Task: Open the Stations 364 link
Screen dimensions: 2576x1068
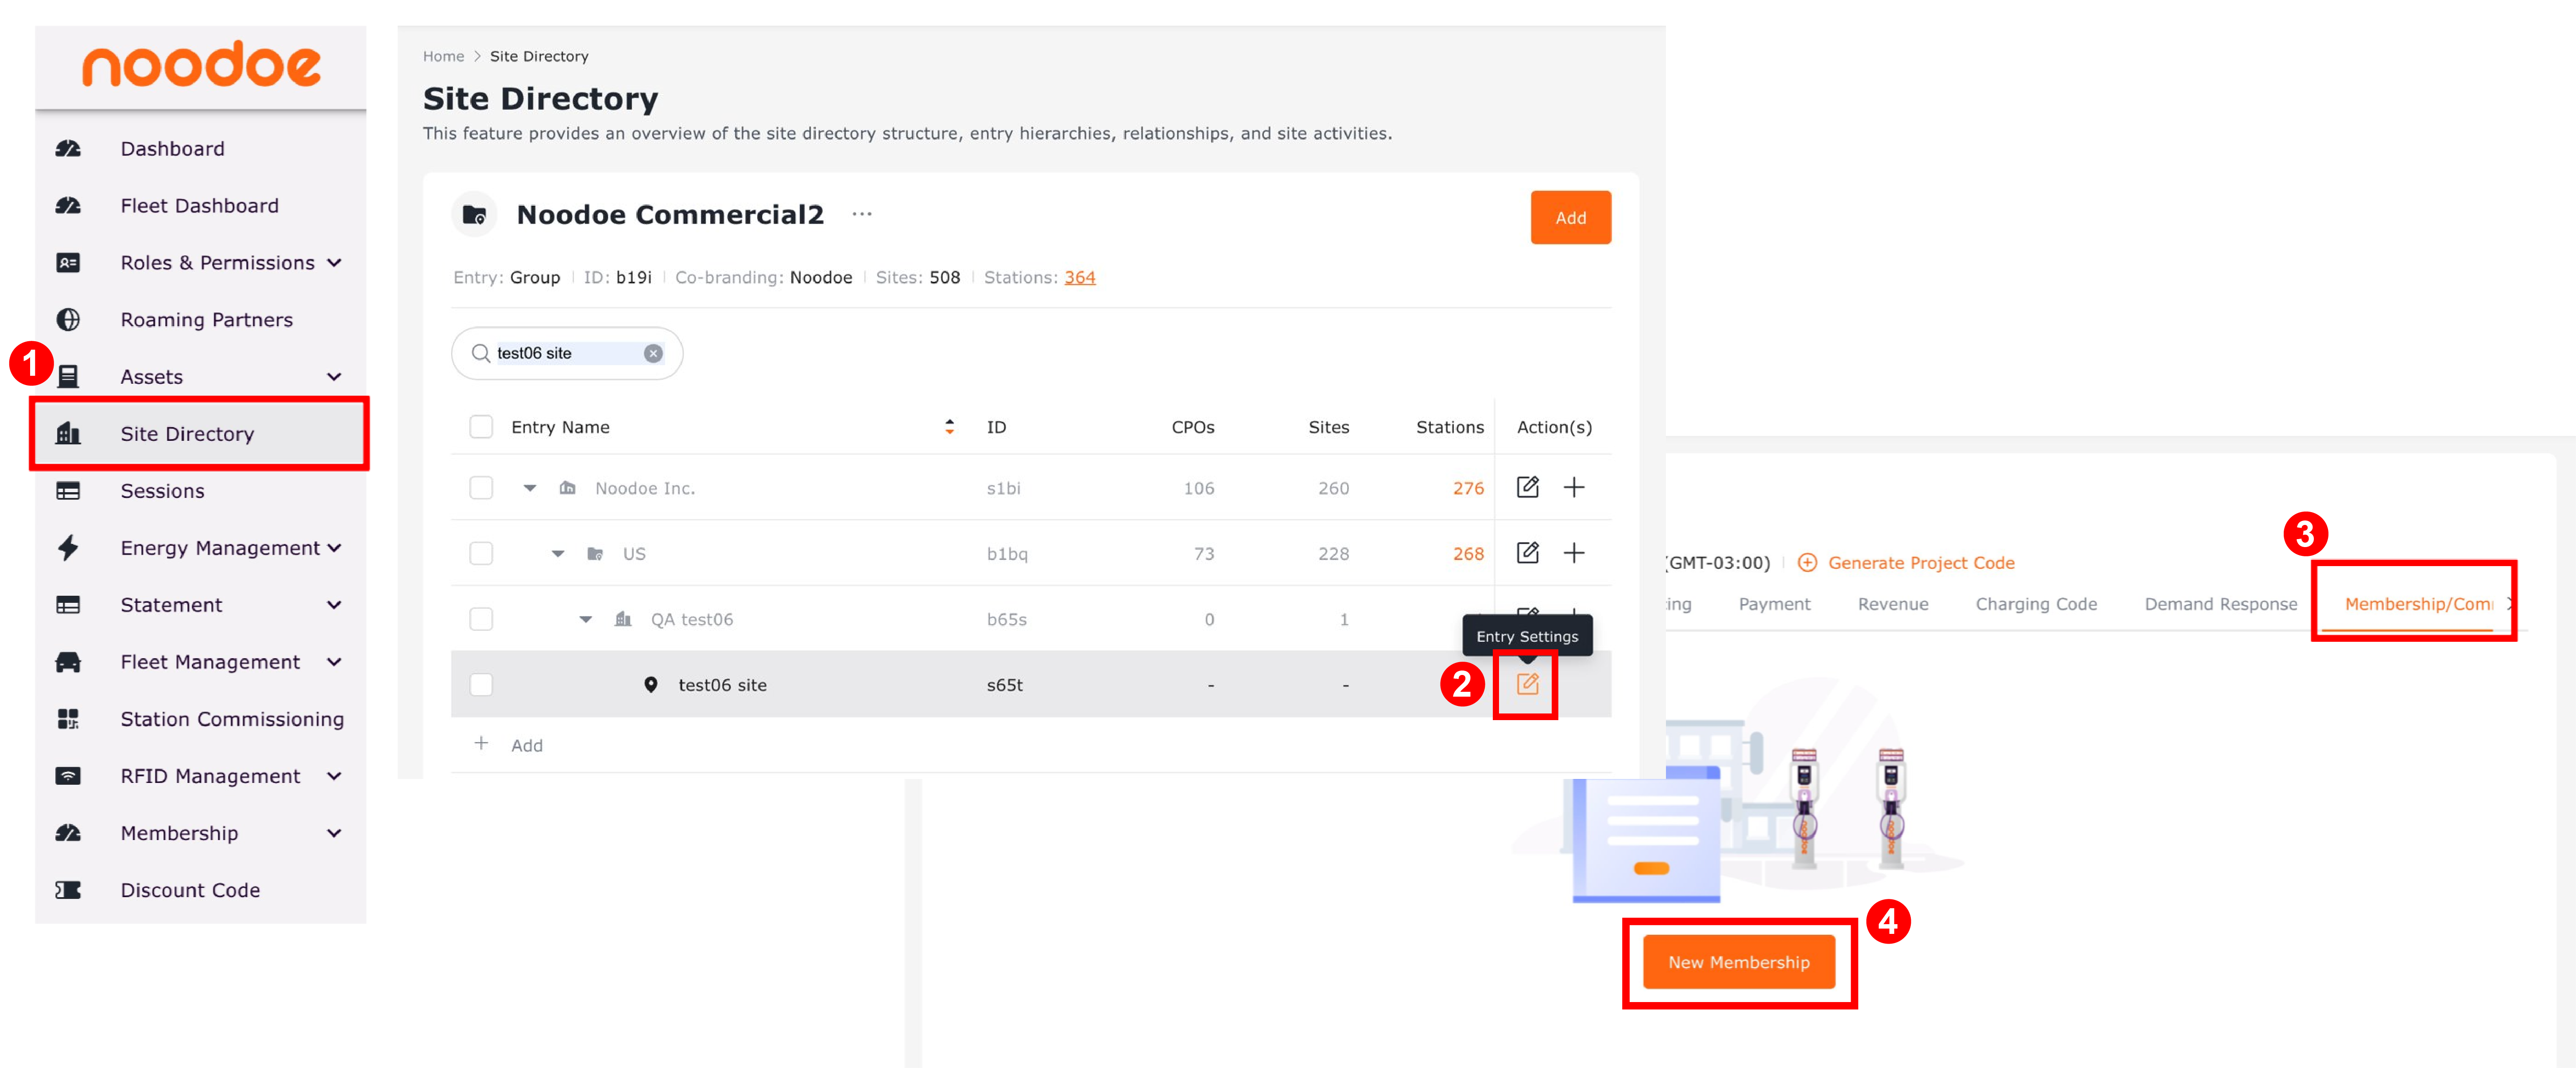Action: click(1079, 278)
